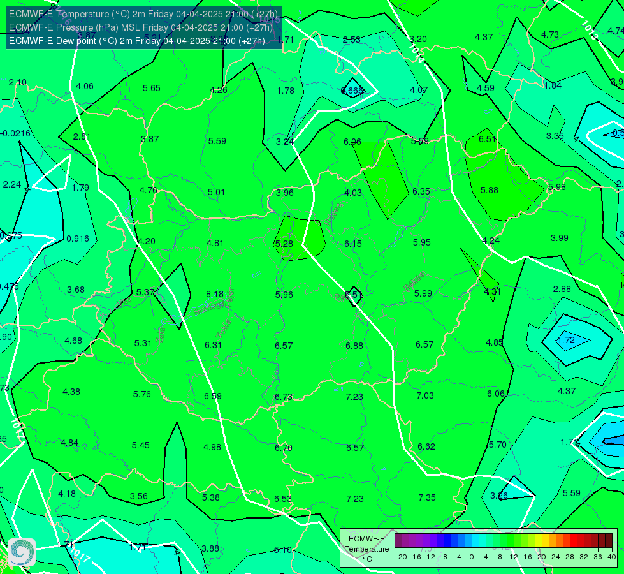Viewport: 624px width, 574px height.
Task: Click the 4.31 temperature value
Action: point(492,291)
